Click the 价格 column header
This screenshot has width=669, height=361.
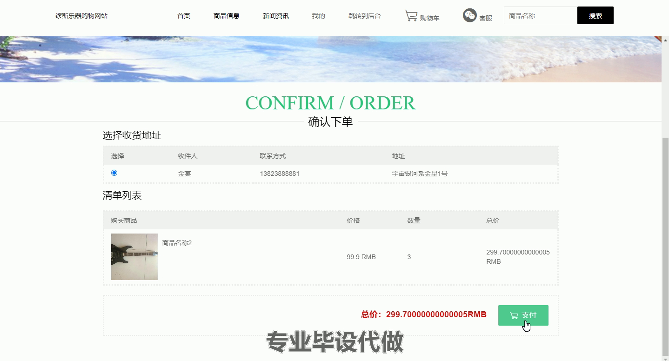pyautogui.click(x=353, y=221)
